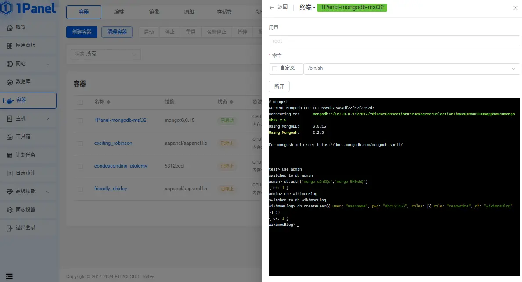Check the select-all box in the container table header
This screenshot has width=522, height=282.
(x=80, y=102)
